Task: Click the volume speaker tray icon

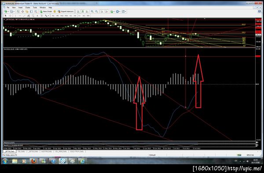Action: coord(248,161)
